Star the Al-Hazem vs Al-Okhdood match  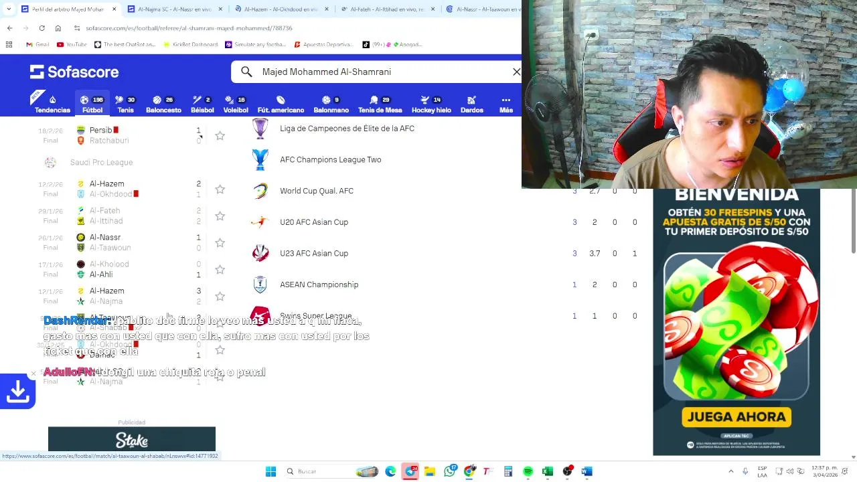click(220, 189)
